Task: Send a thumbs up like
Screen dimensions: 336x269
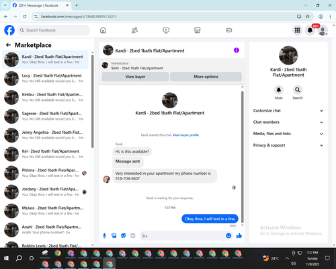Action: pos(239,235)
